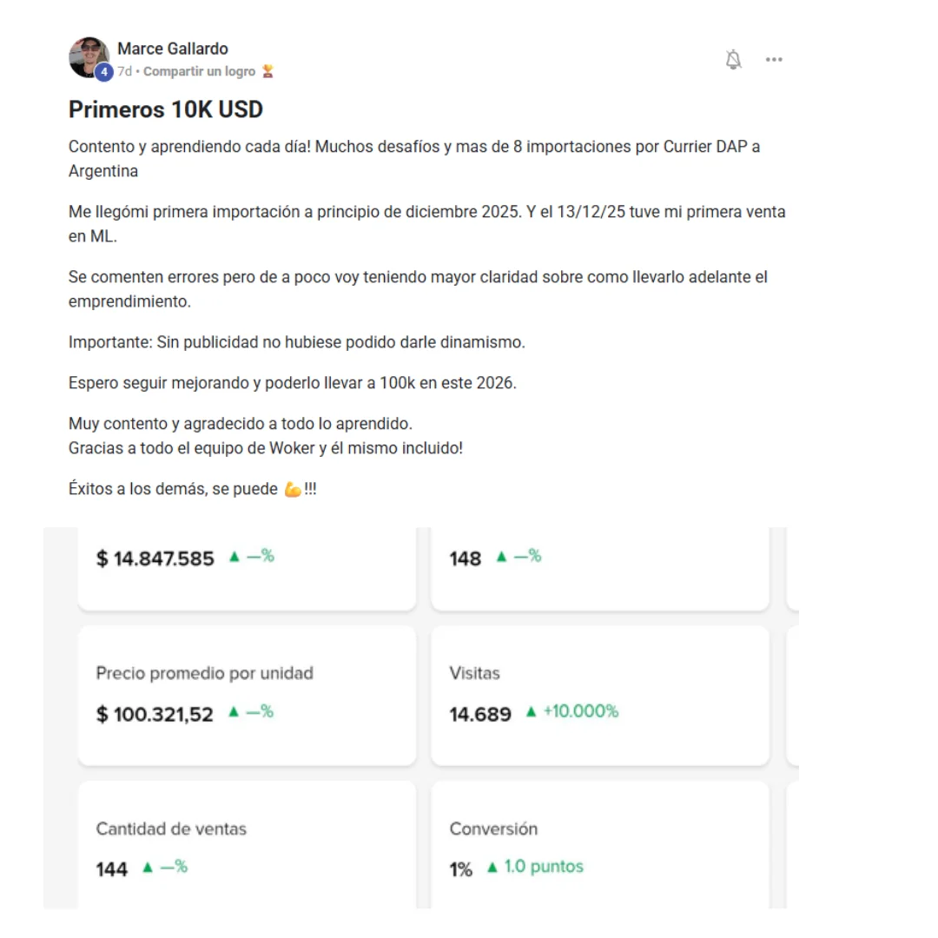Click the "Primeros 10K USD" post title
This screenshot has width=938, height=938.
[166, 109]
